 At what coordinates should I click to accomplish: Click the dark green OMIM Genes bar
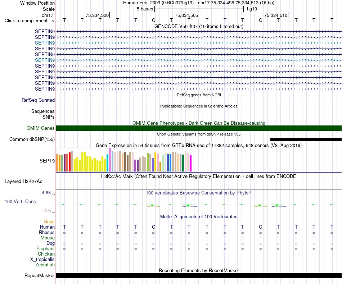tap(199, 128)
